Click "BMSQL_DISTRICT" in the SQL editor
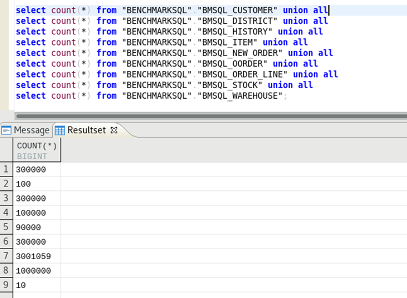Viewport: 407px width, 298px height. tap(238, 21)
